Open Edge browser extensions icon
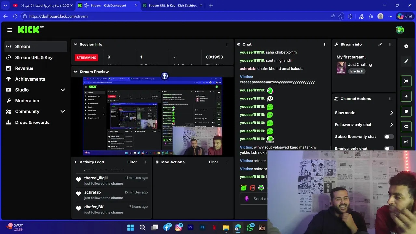Viewport: 416px width, 234px height. pyautogui.click(x=350, y=16)
